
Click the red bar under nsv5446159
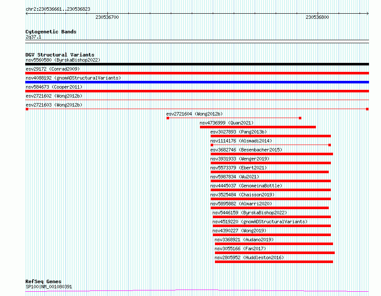click(272, 217)
